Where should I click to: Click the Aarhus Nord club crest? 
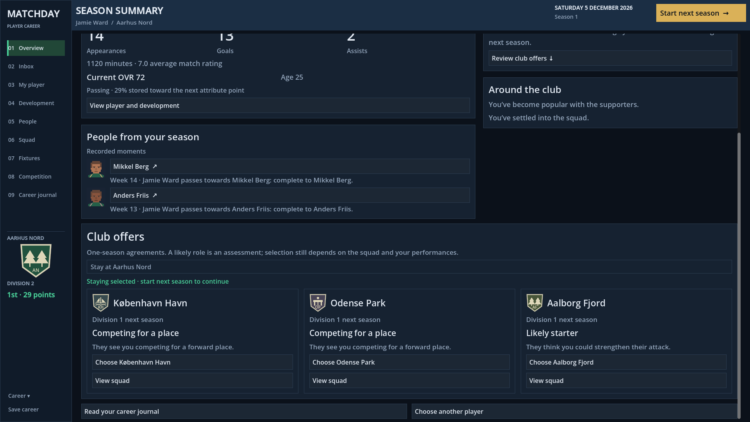pyautogui.click(x=36, y=261)
